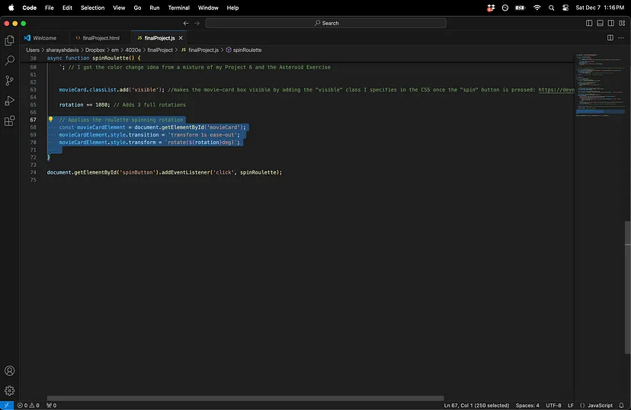Viewport: 631px width, 410px height.
Task: Click the lightbulb code action icon
Action: (x=50, y=120)
